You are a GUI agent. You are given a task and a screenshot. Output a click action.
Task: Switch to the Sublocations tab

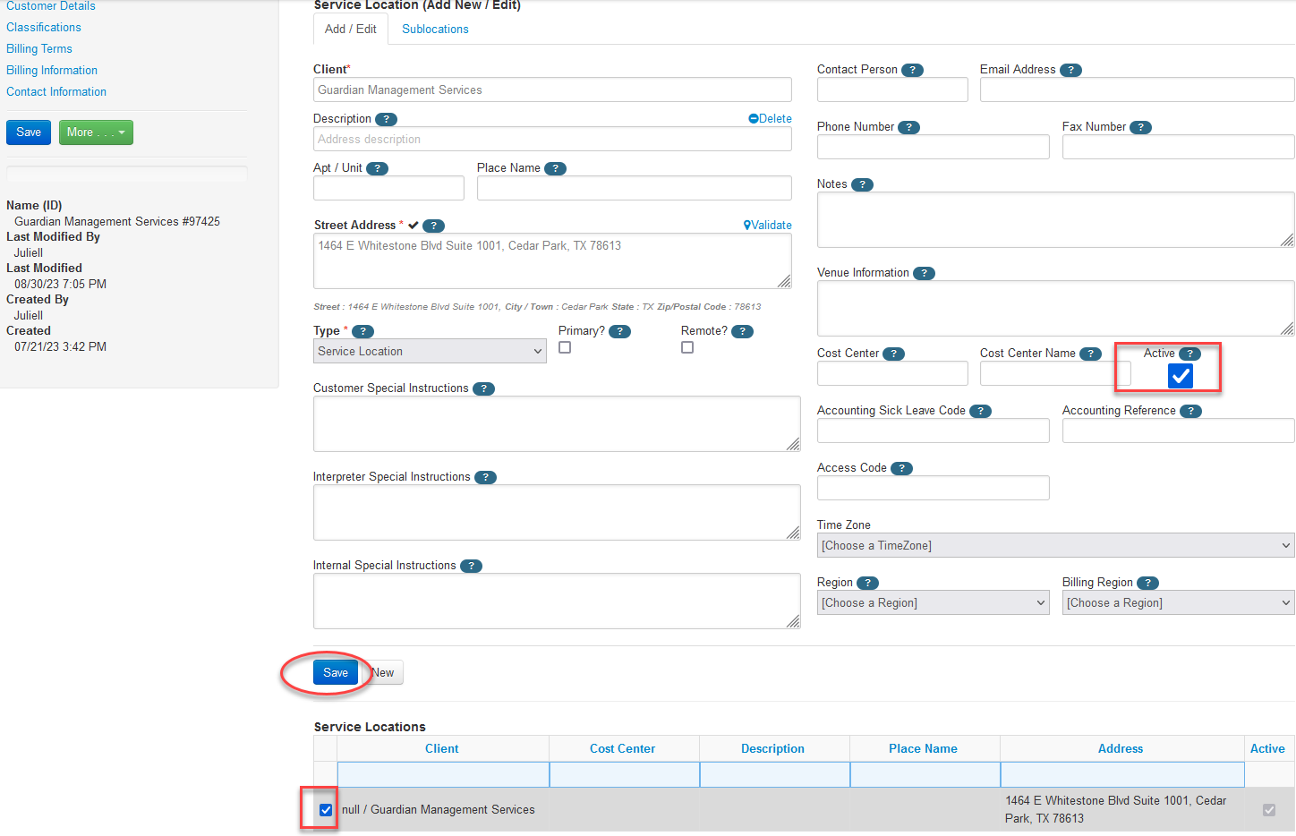[x=435, y=29]
